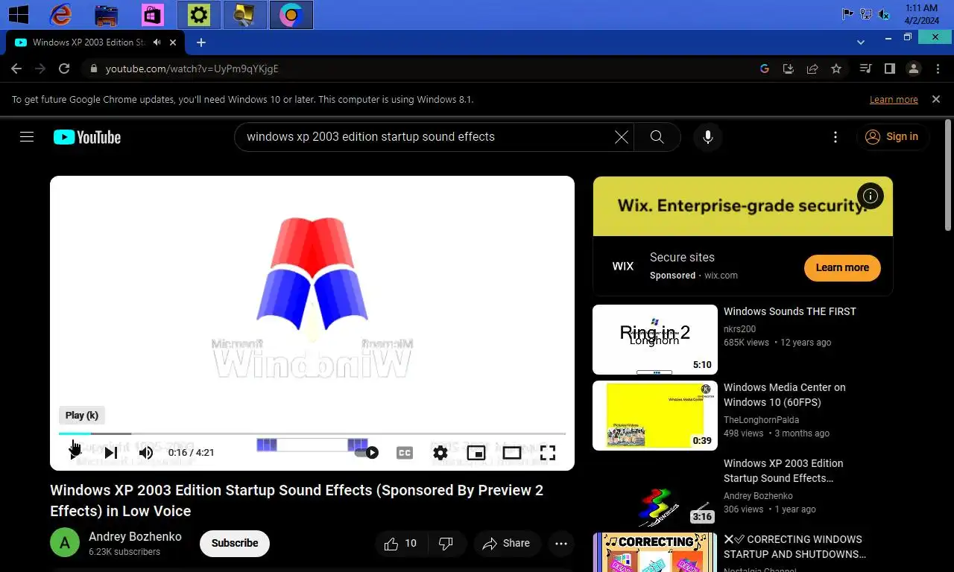
Task: Select the Windows XP 2003 Edition tab
Action: tap(95, 42)
